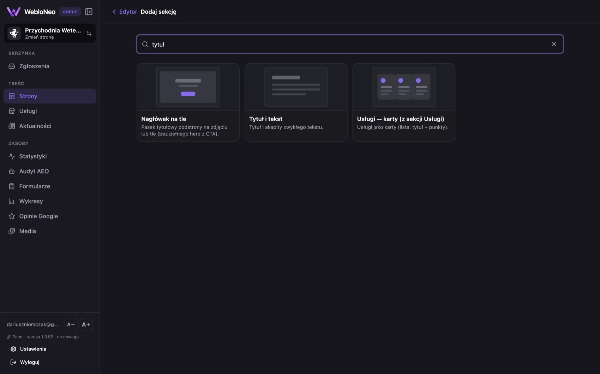Go back using the Edytor chevron
Screen dimensions: 600x374
[x=114, y=12]
